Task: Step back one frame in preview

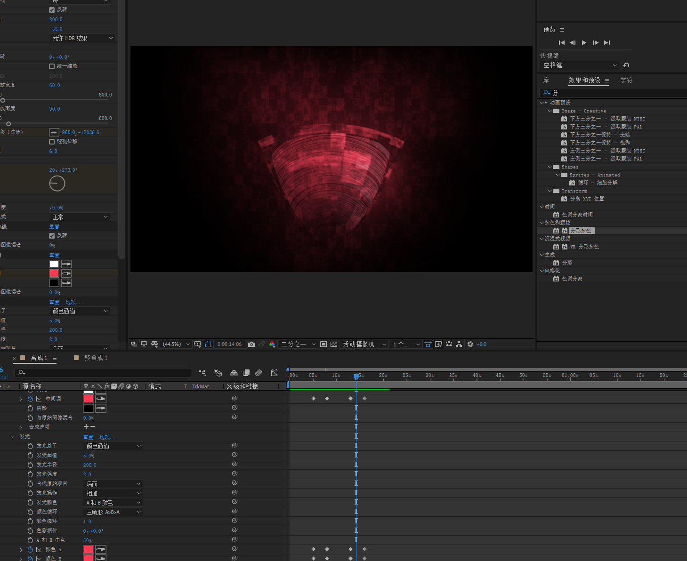Action: (573, 42)
